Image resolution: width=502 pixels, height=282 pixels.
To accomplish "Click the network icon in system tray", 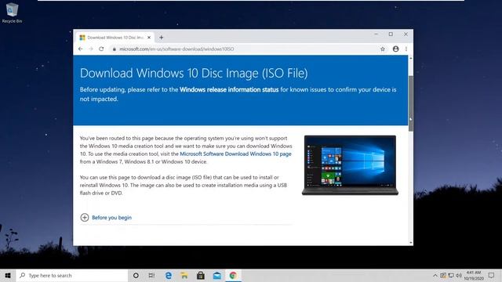I will [451, 275].
